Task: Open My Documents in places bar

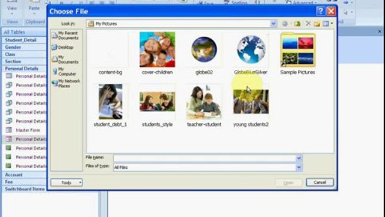Action: 65,59
